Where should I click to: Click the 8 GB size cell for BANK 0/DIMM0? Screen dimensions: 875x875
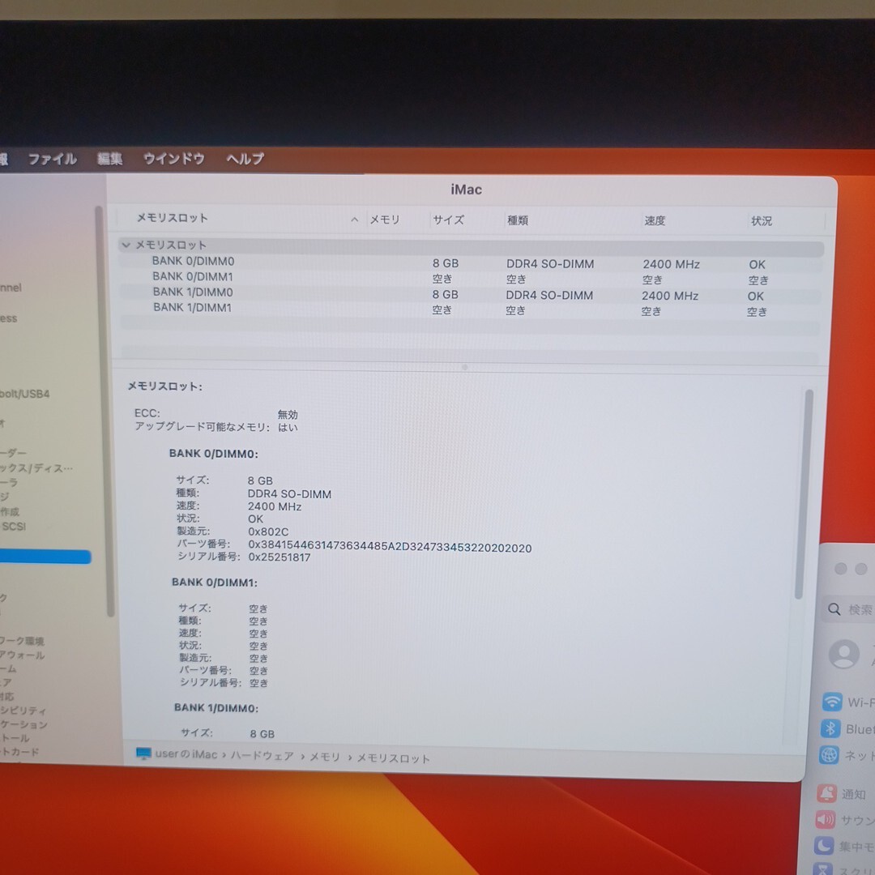(446, 263)
